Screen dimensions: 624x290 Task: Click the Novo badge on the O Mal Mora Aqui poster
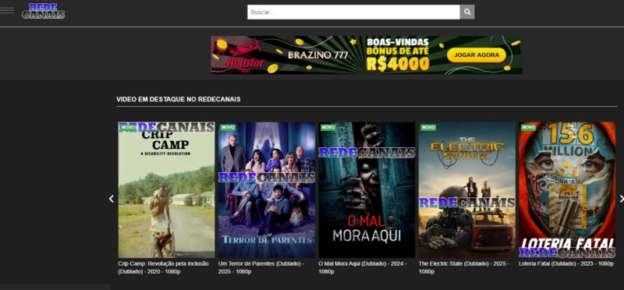[328, 128]
